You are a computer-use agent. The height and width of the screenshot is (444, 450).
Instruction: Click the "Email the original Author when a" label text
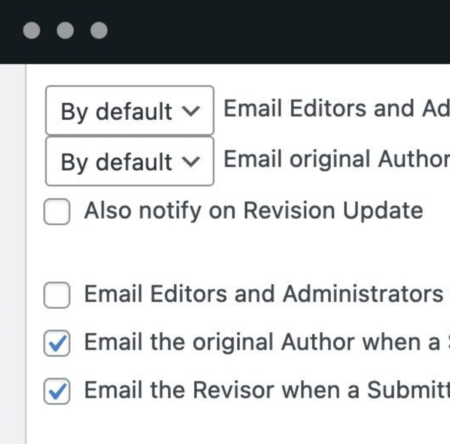tap(262, 342)
